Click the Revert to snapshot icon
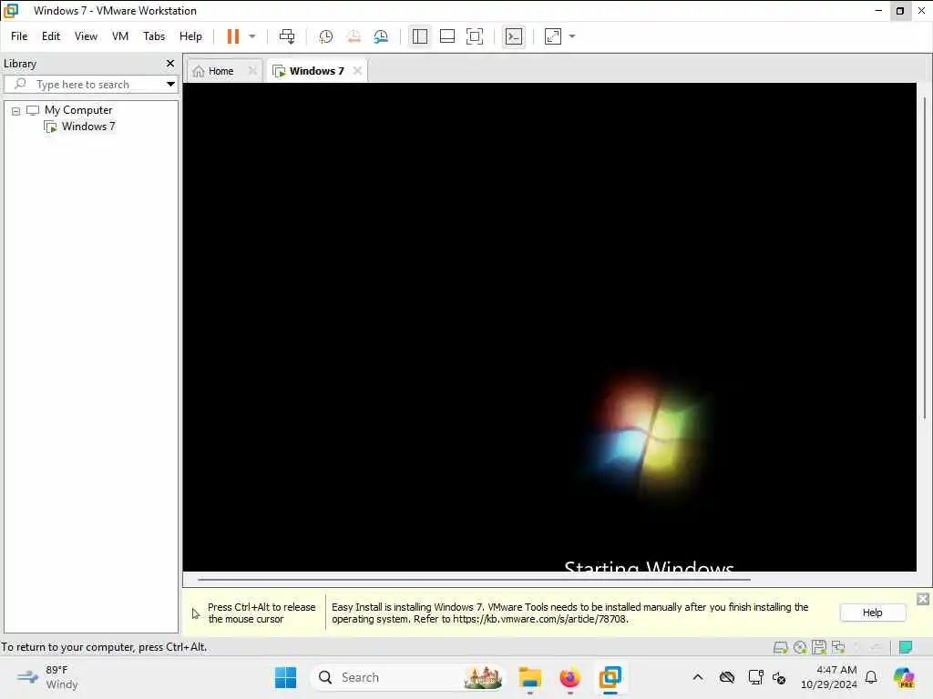The width and height of the screenshot is (933, 699). pyautogui.click(x=354, y=36)
